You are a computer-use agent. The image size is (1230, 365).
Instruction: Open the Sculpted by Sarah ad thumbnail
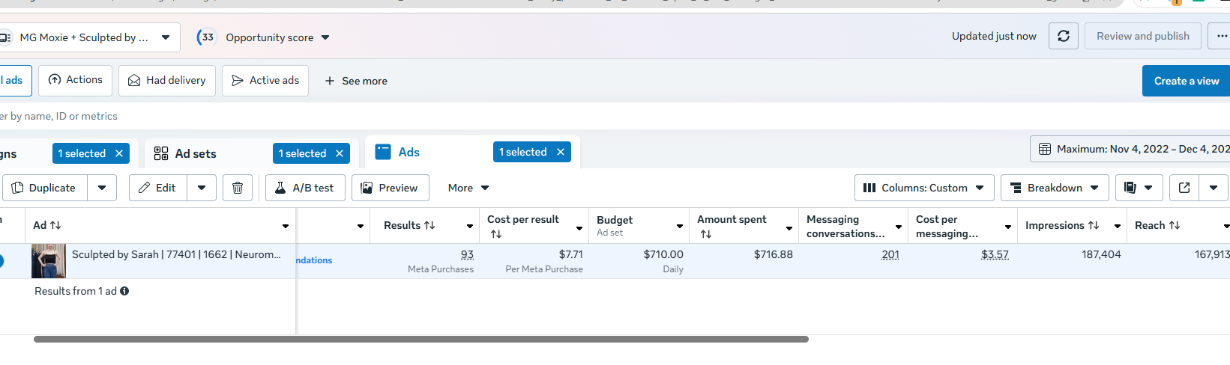49,261
